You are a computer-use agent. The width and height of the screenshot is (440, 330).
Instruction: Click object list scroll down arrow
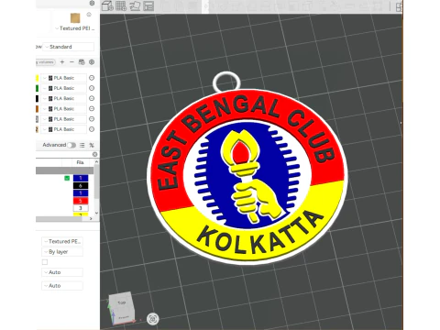(96, 213)
